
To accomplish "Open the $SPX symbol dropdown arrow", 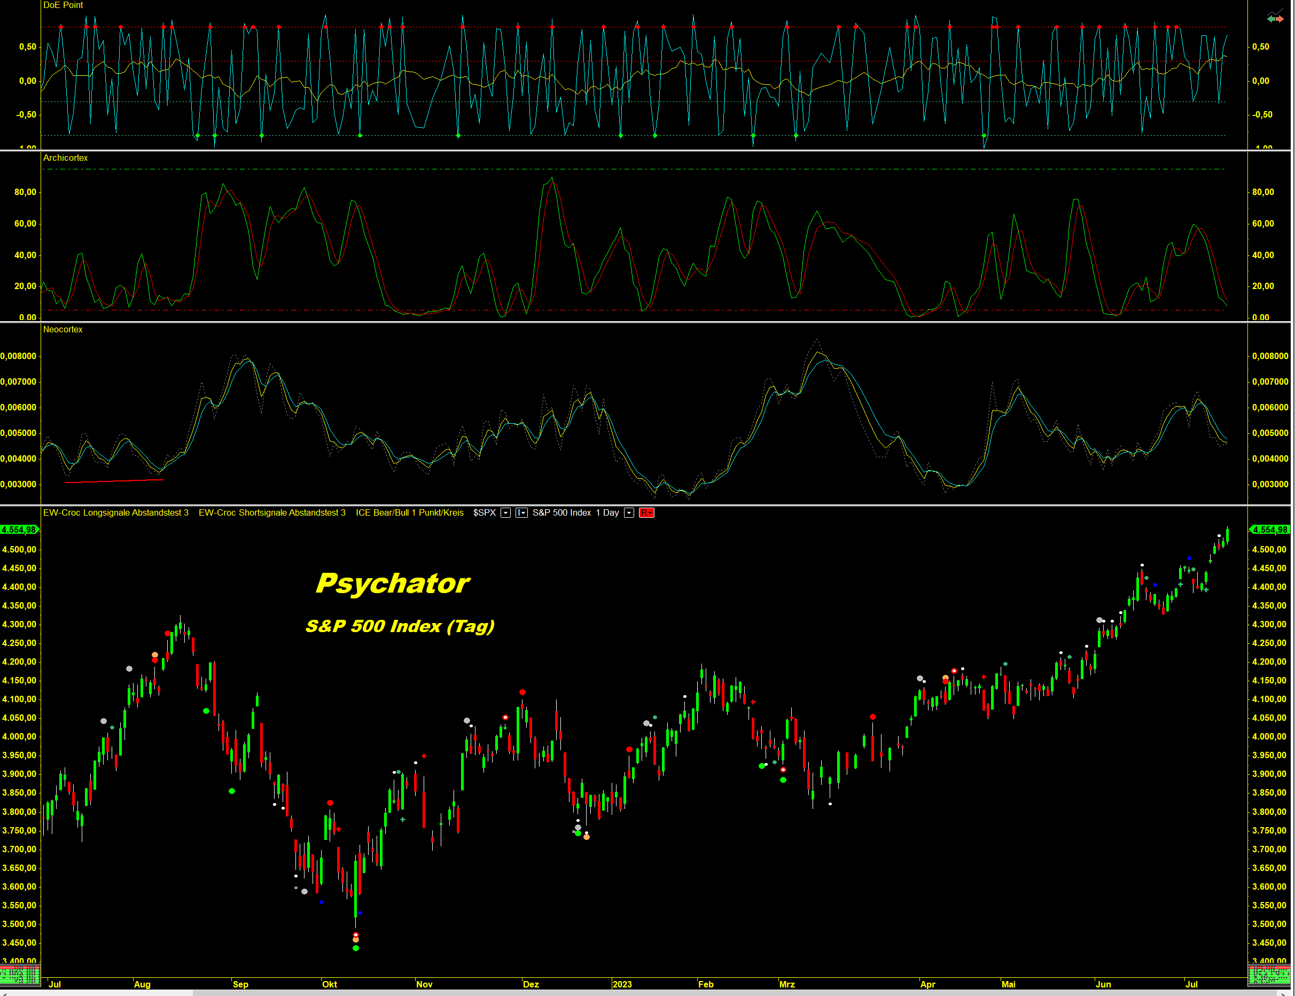I will click(x=505, y=513).
